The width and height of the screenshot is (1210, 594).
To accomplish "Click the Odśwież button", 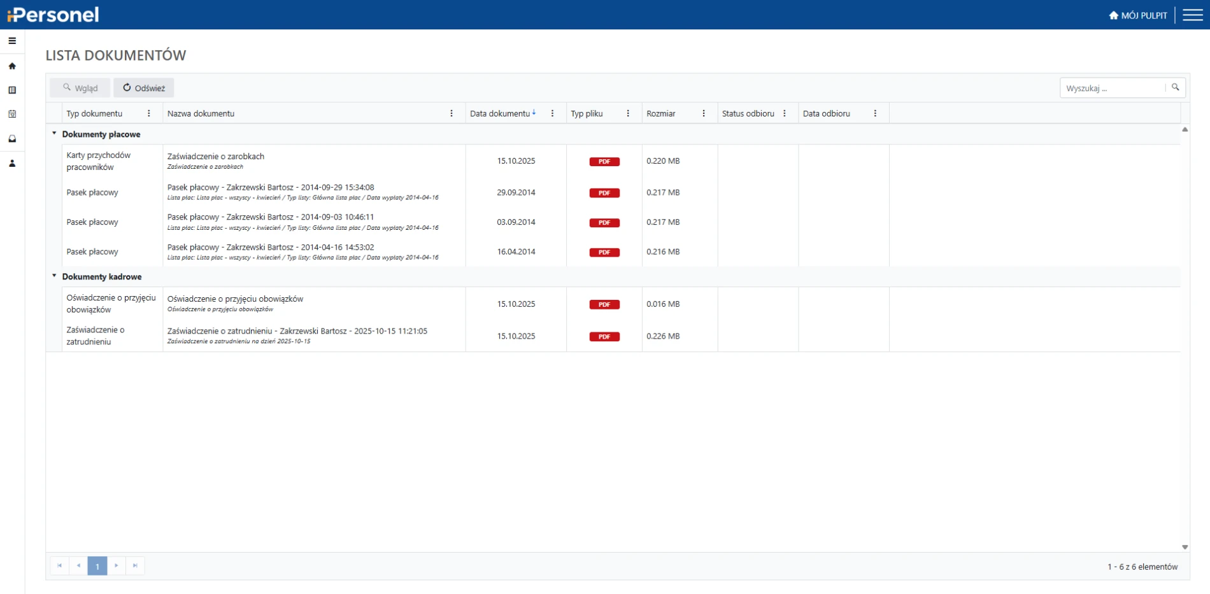I will pyautogui.click(x=144, y=88).
